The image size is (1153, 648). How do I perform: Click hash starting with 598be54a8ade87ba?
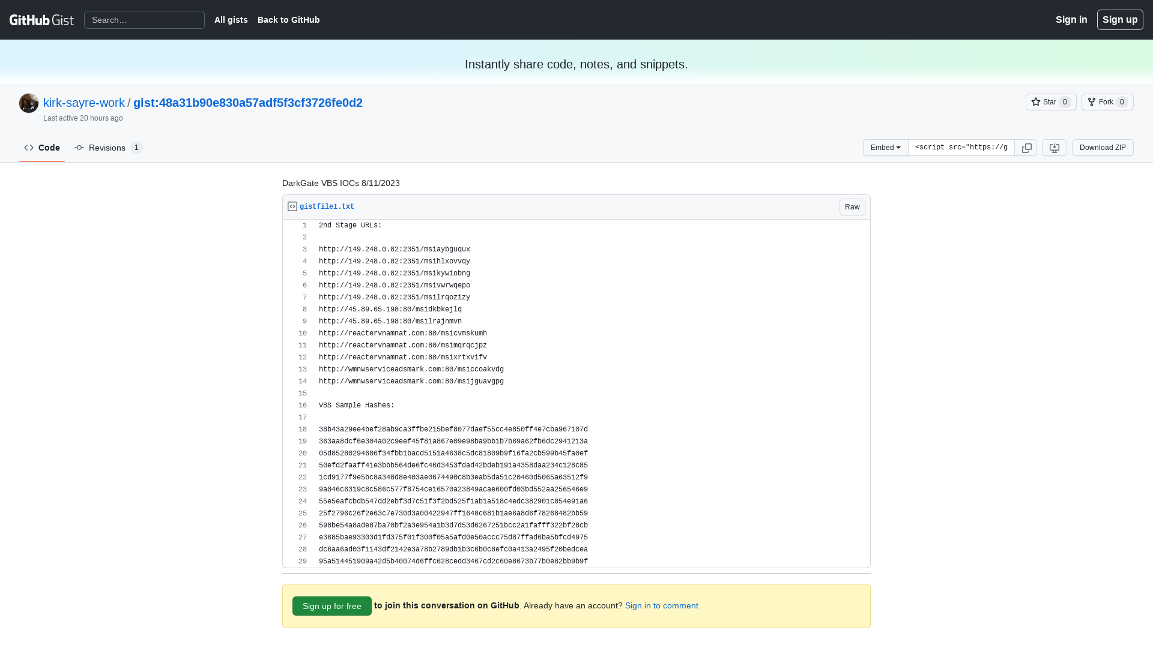pos(453,526)
